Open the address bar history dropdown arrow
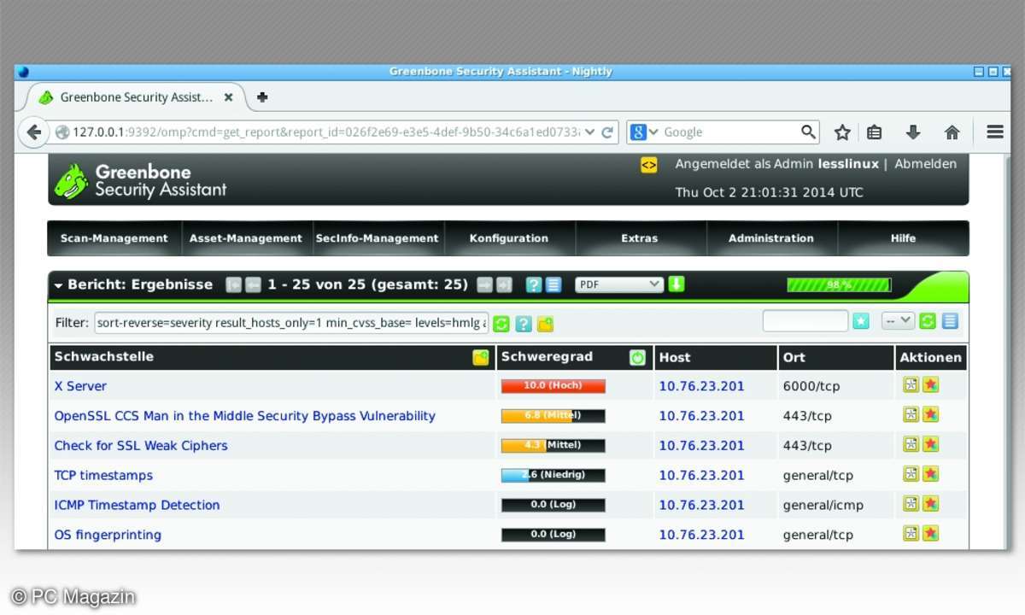Viewport: 1025px width, 615px height. tap(589, 132)
